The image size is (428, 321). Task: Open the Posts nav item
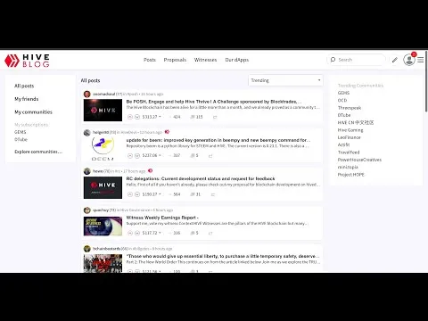coord(150,60)
